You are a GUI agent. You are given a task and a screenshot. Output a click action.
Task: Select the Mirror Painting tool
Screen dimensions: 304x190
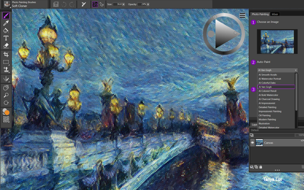tap(6, 79)
